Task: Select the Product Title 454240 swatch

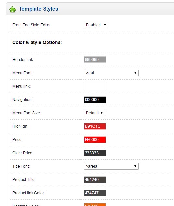Action: (x=95, y=180)
